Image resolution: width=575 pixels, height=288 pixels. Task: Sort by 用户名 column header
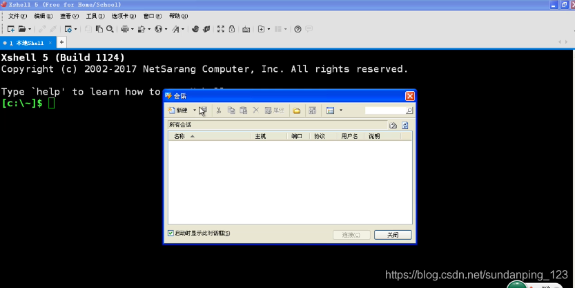[351, 137]
